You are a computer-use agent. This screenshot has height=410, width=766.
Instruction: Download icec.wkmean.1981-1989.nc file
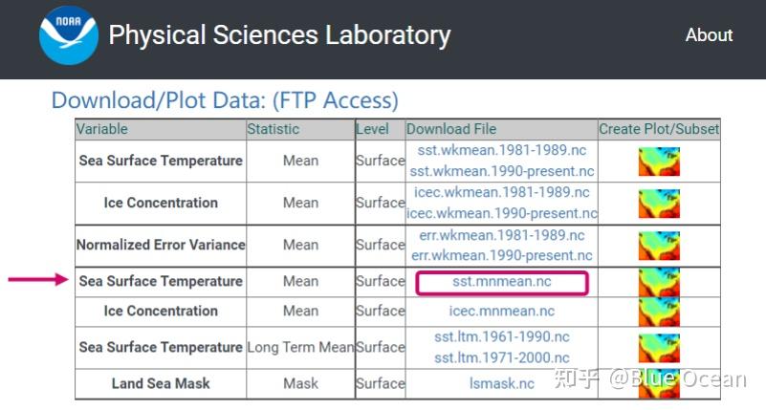tap(502, 192)
